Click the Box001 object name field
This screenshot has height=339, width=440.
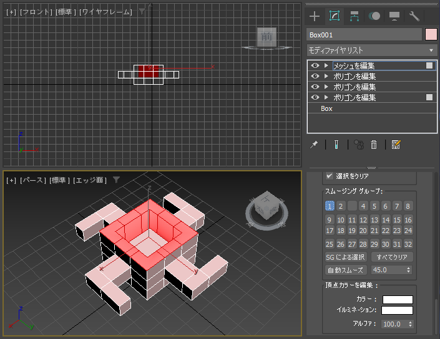click(x=364, y=35)
